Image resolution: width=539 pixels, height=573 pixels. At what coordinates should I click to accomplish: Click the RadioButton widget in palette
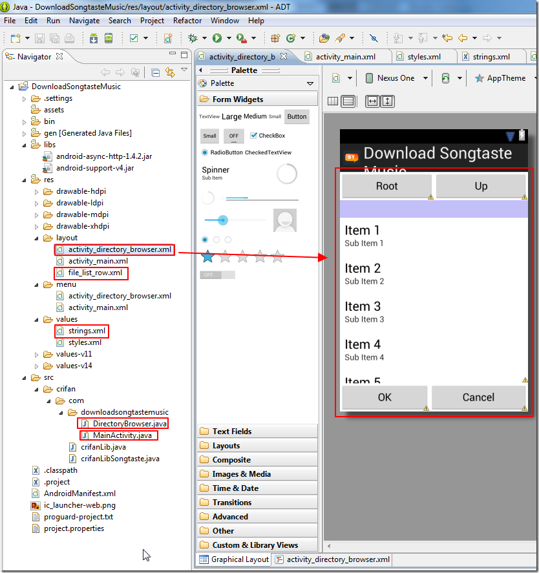[x=222, y=152]
